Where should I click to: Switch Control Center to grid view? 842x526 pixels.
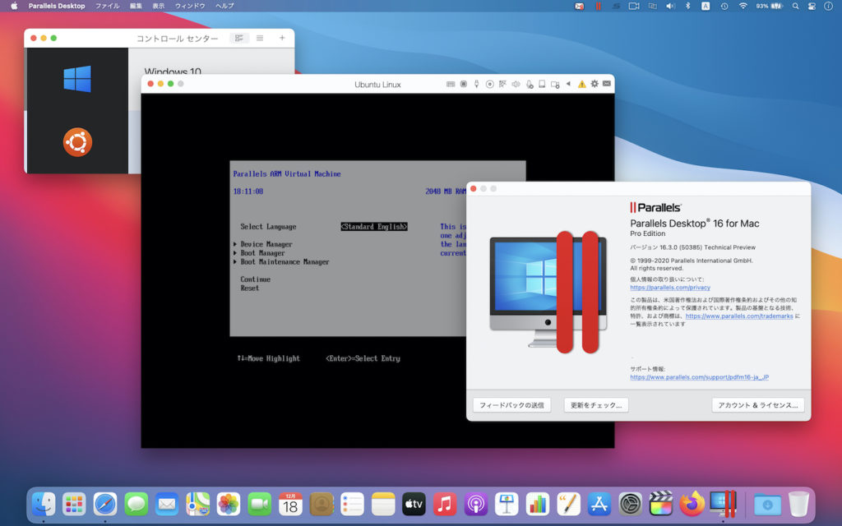coord(238,38)
